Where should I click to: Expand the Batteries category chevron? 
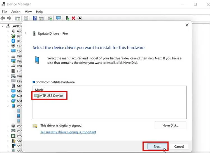(8, 36)
